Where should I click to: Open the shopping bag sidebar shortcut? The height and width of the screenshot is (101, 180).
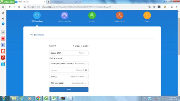(x=3, y=51)
